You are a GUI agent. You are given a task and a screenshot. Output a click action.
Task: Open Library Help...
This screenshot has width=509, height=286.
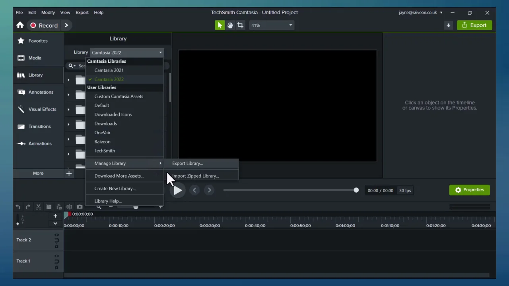[x=124, y=201]
